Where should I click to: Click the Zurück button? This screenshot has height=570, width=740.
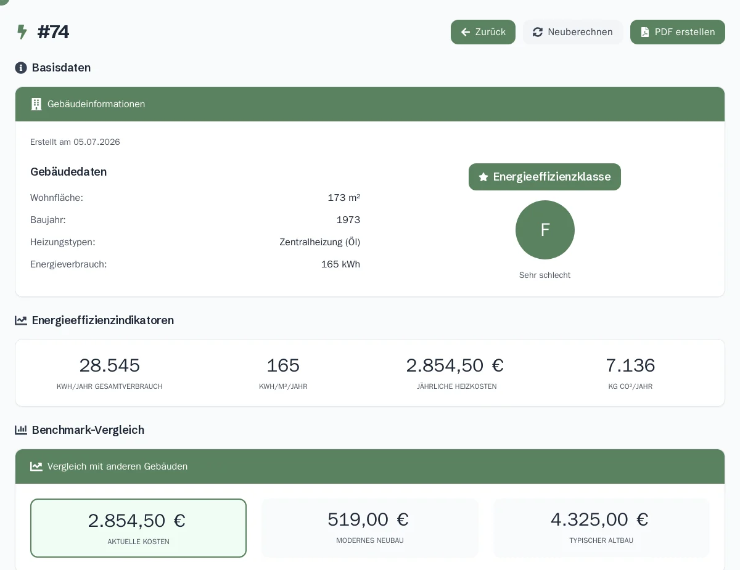pyautogui.click(x=483, y=32)
